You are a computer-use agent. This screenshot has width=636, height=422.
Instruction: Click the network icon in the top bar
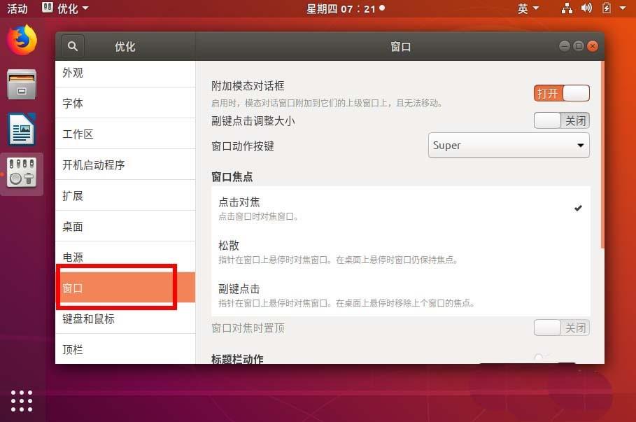[x=567, y=8]
